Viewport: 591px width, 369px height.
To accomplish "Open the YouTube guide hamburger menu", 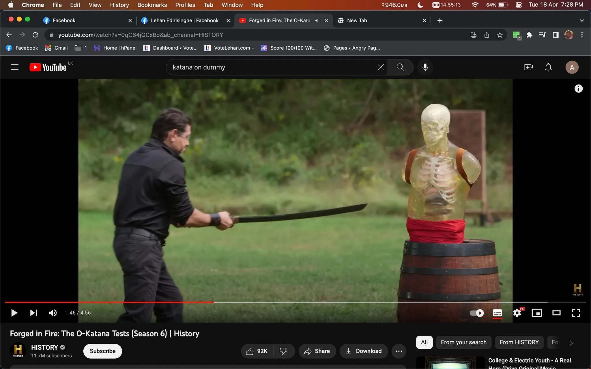I will click(15, 67).
